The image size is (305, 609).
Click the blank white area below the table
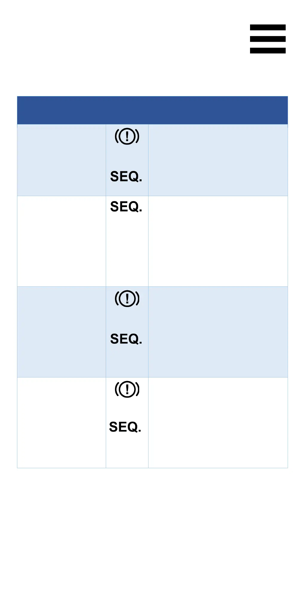[152, 537]
